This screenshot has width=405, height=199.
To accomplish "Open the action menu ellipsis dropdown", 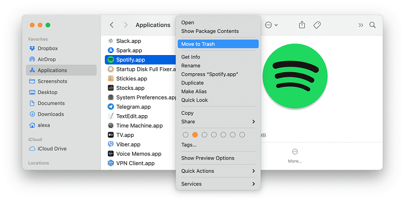I will [x=271, y=25].
